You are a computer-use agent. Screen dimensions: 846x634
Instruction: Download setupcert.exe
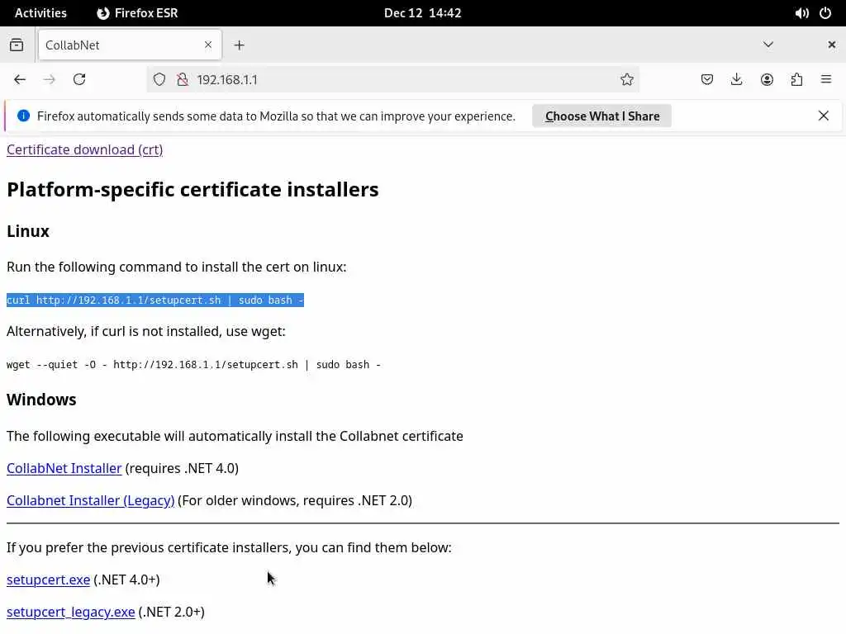[49, 580]
